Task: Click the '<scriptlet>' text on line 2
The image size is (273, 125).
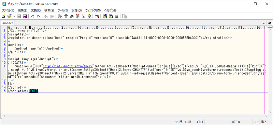Action: point(17,34)
